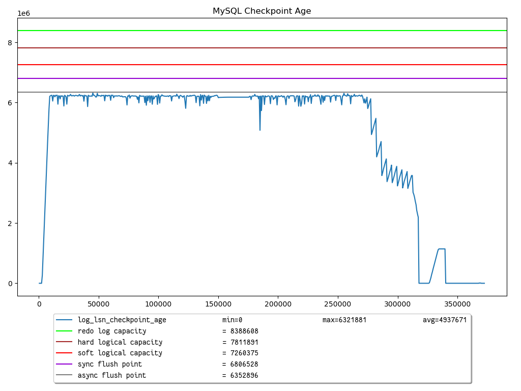The height and width of the screenshot is (391, 521).
Task: Click the green redo log capacity line in the plot
Action: (254, 31)
